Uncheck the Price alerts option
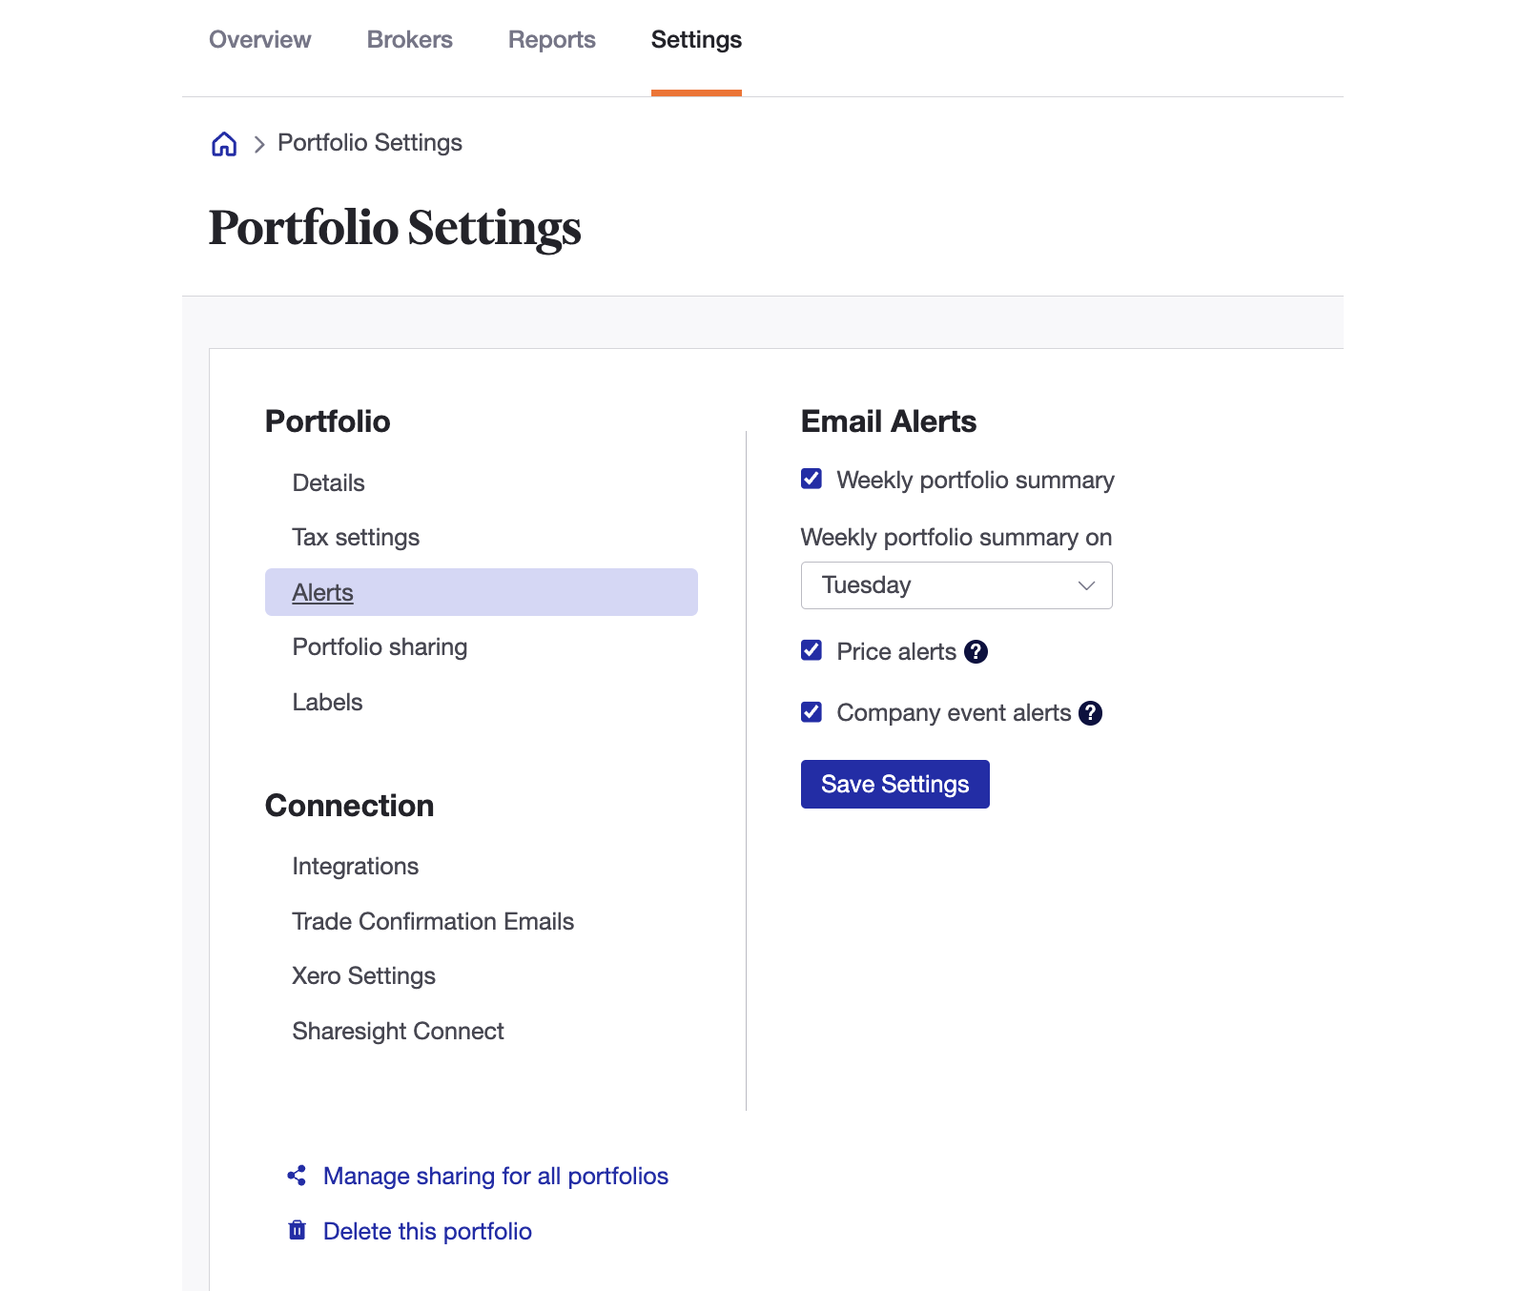This screenshot has height=1291, width=1521. (811, 651)
